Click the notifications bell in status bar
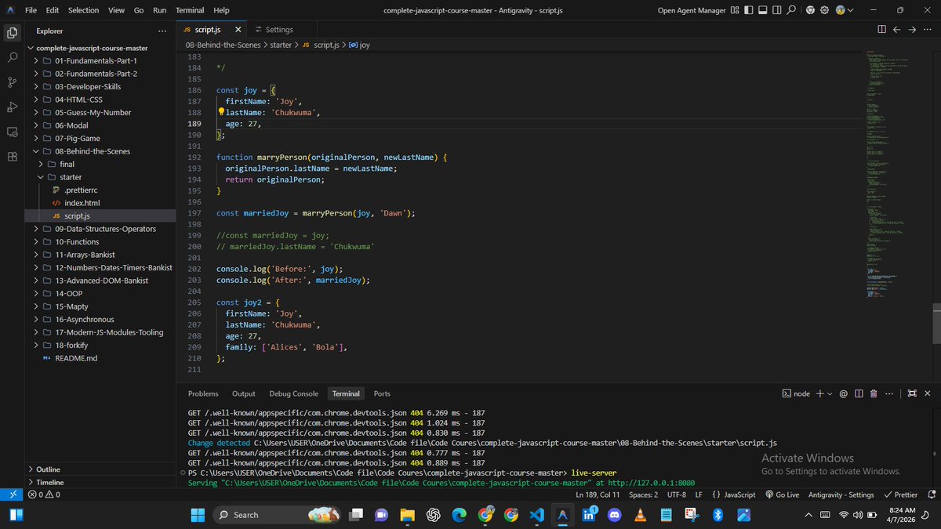The height and width of the screenshot is (529, 941). pos(932,495)
